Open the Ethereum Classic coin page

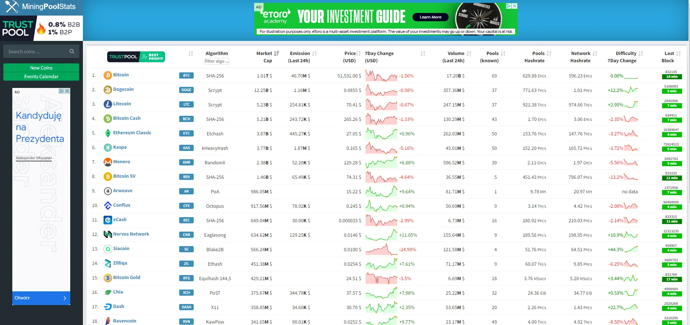132,133
